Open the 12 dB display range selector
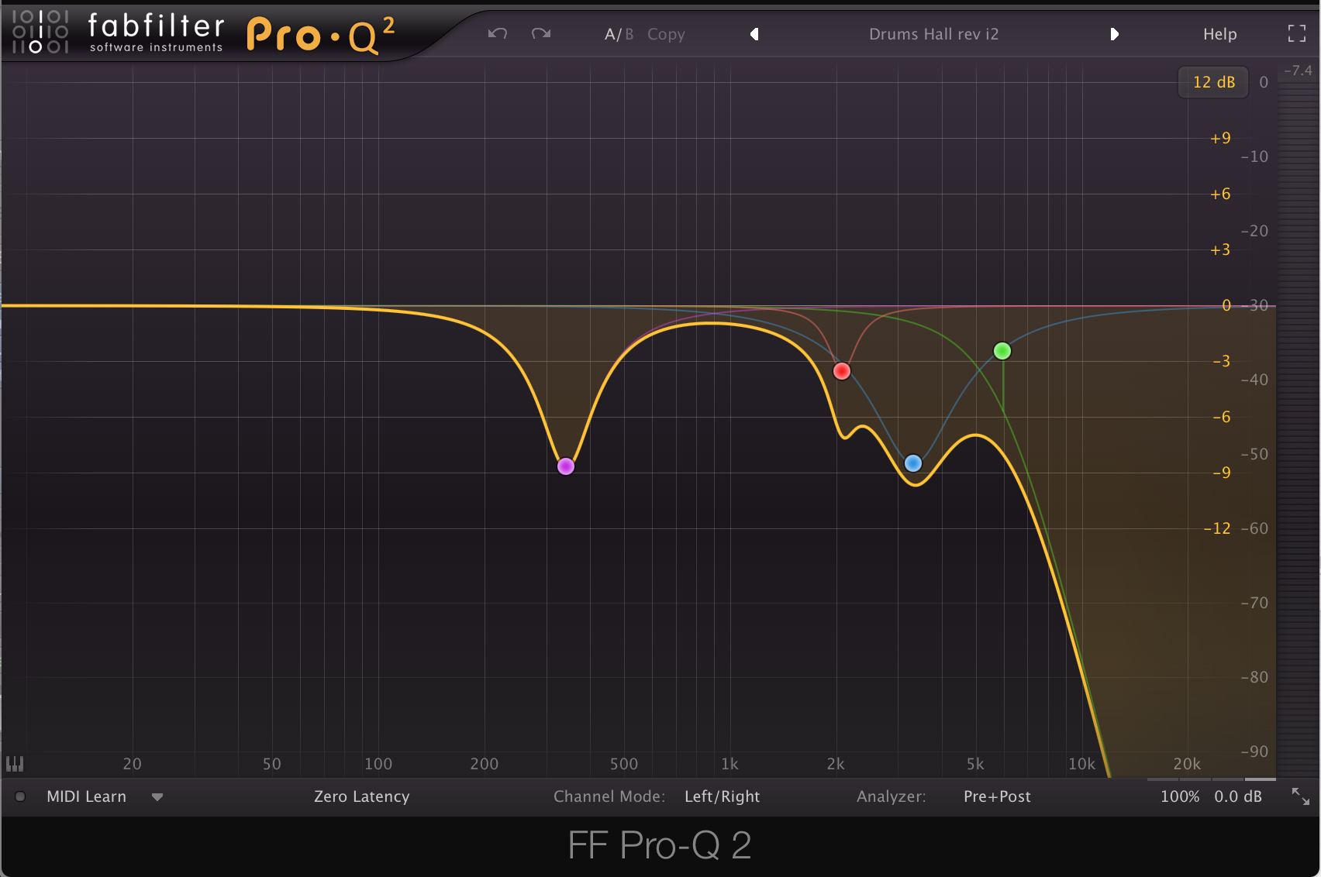 coord(1213,82)
